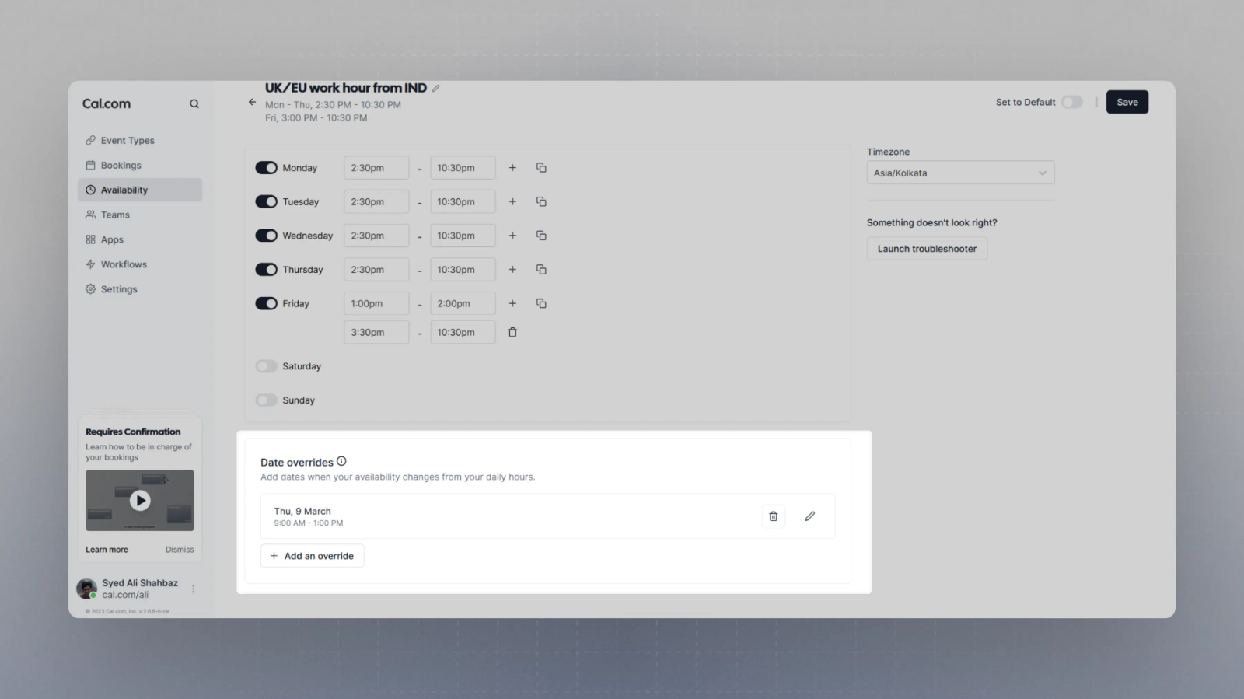
Task: Enable Saturday availability
Action: 266,366
